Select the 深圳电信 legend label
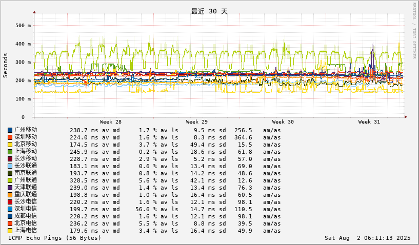The image size is (419, 245). tap(26, 209)
